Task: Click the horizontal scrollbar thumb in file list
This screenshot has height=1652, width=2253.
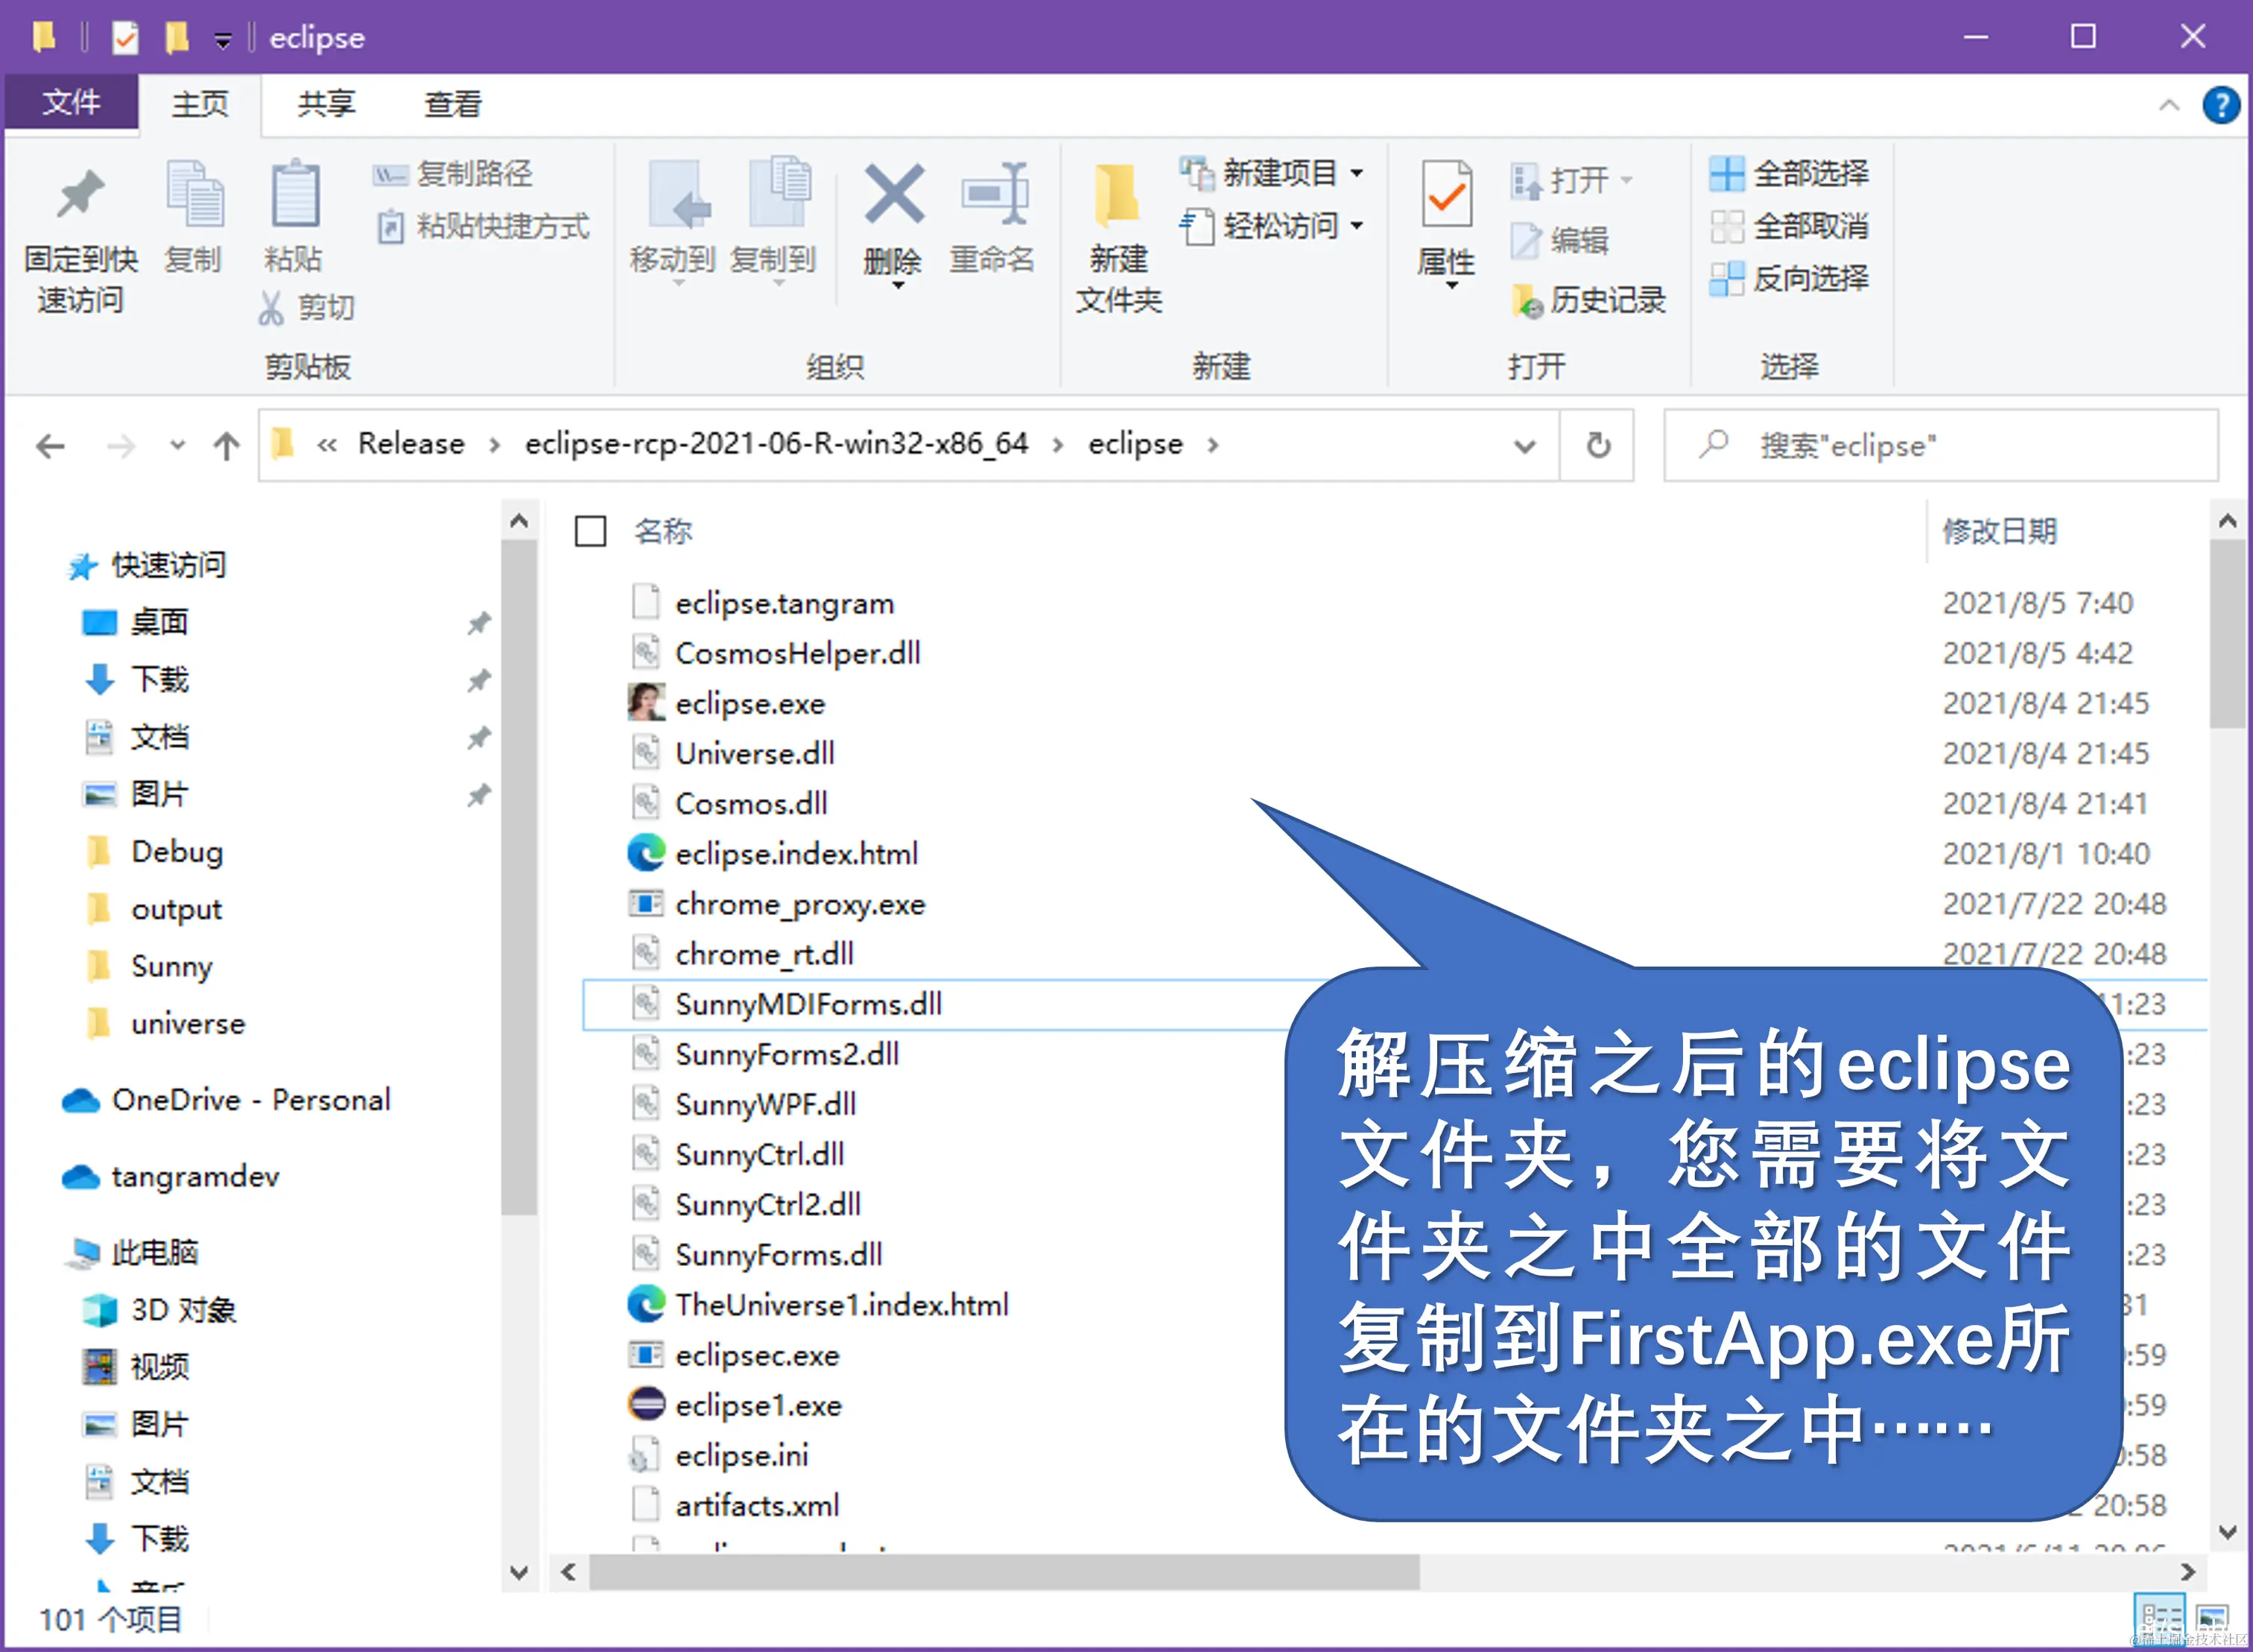Action: [x=1003, y=1571]
